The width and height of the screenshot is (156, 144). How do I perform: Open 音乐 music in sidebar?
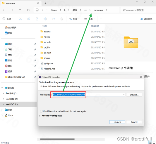point(8,66)
